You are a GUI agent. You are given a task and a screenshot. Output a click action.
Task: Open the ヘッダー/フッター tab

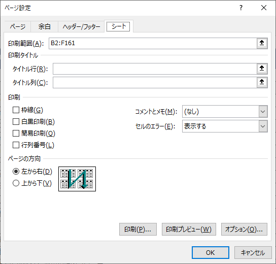coord(81,26)
